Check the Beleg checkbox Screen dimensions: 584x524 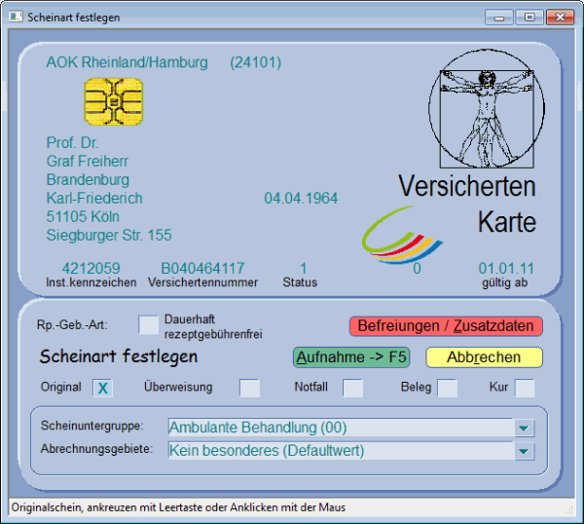tap(448, 388)
